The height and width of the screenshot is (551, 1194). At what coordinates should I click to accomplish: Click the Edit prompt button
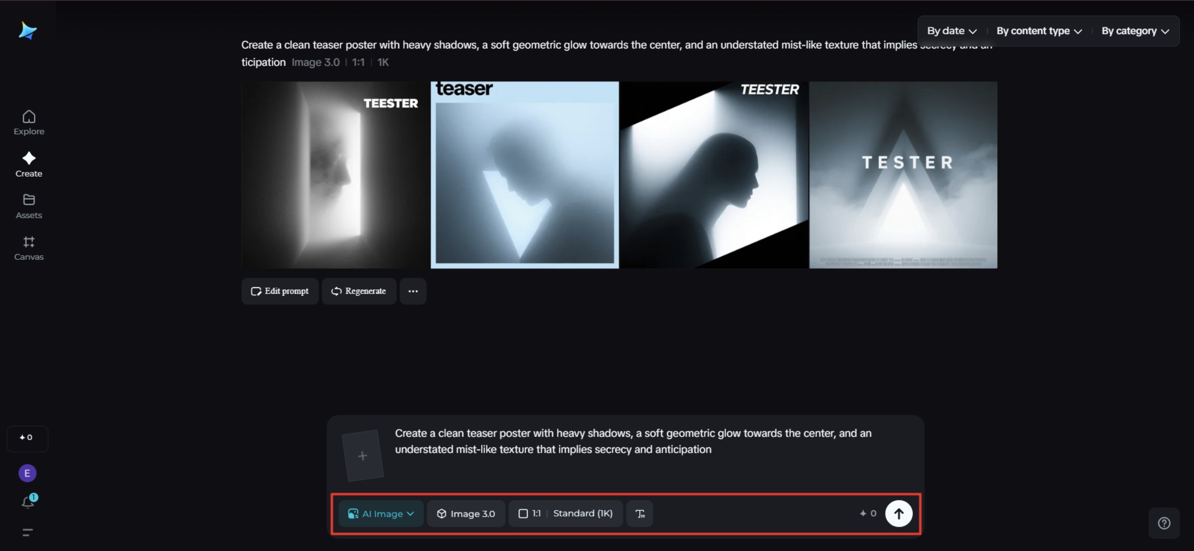click(x=279, y=291)
